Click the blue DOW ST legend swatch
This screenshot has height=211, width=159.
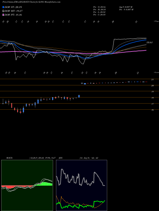click(x=3, y=7)
